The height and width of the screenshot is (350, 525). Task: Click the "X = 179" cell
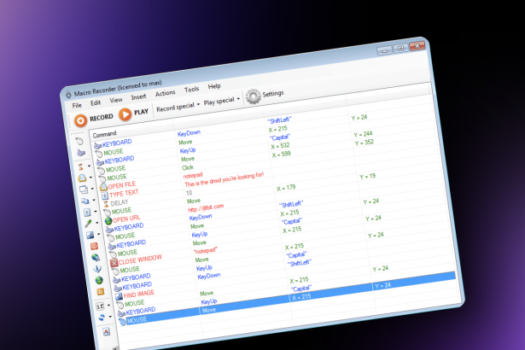tap(286, 188)
